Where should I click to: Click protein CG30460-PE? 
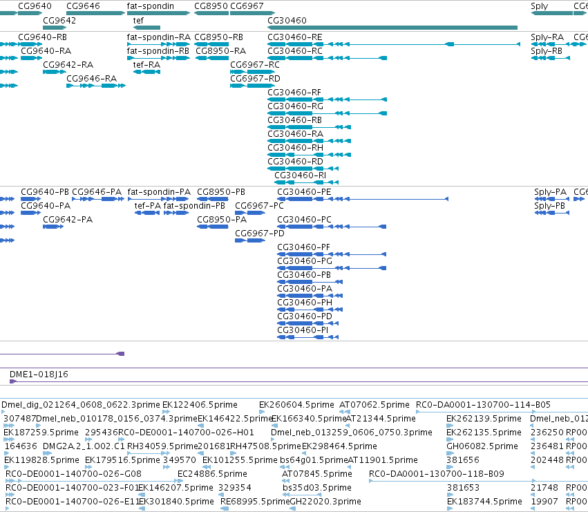point(304,192)
